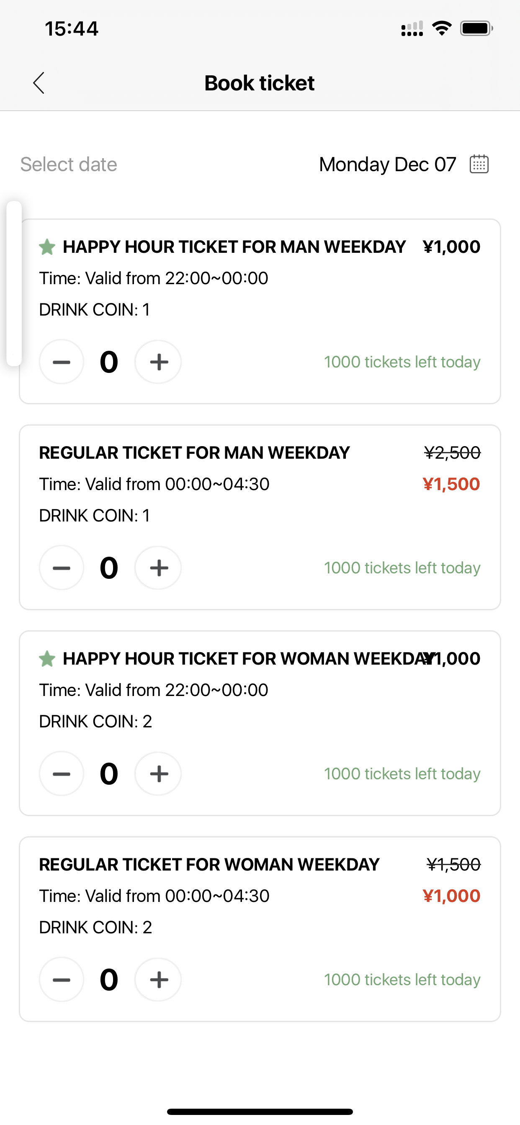Increase Happy Hour Woman Weekday ticket count
520x1125 pixels.
click(x=158, y=773)
